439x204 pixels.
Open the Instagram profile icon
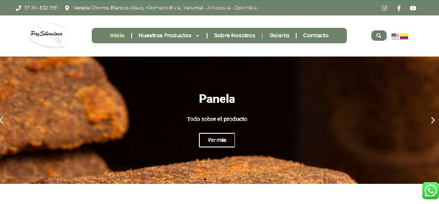tap(385, 8)
